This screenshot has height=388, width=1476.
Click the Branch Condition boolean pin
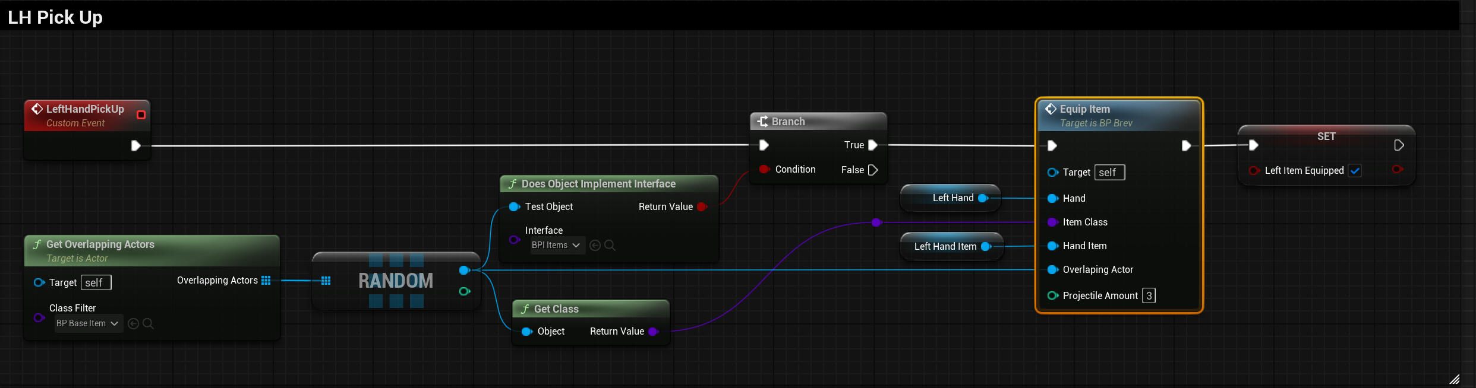(764, 170)
